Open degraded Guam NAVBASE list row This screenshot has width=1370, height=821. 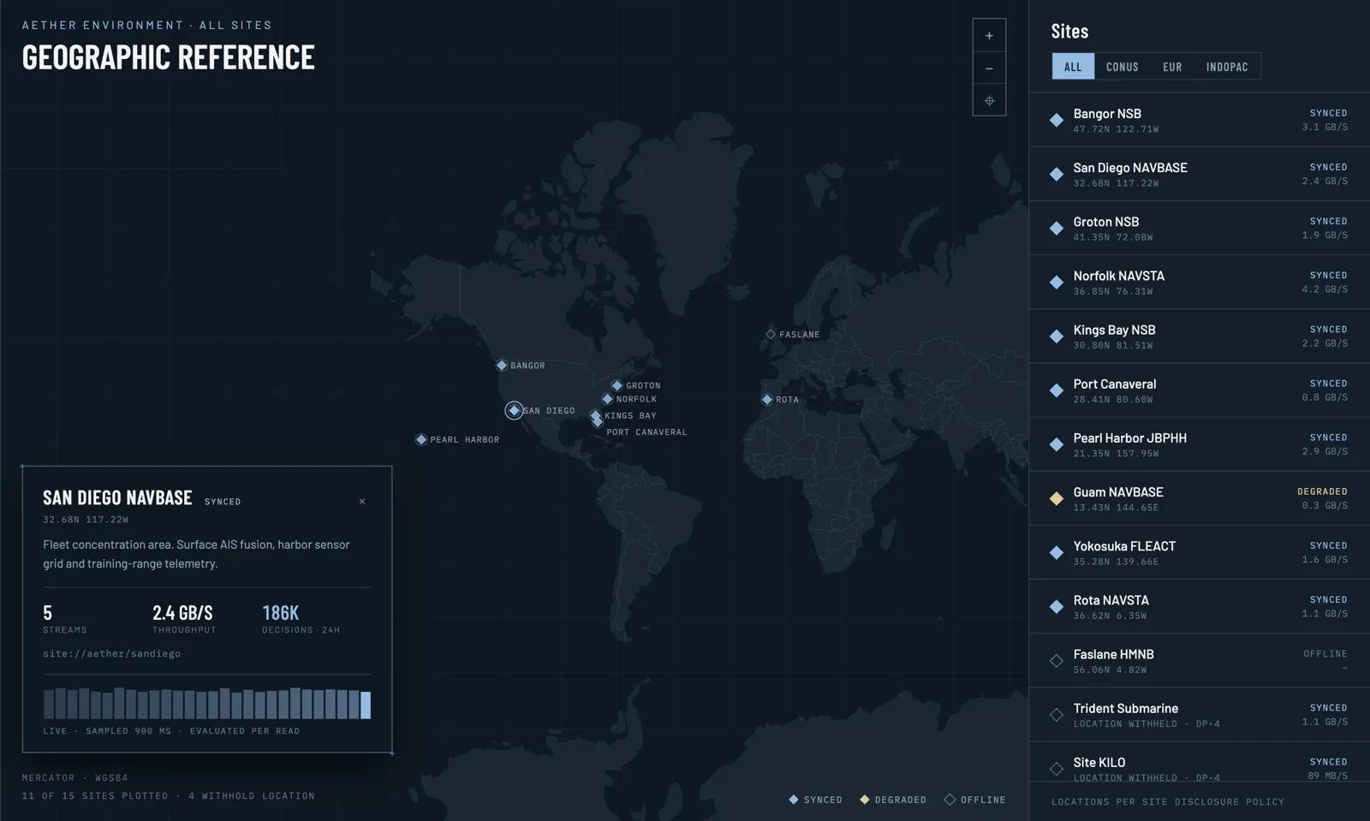tap(1199, 498)
